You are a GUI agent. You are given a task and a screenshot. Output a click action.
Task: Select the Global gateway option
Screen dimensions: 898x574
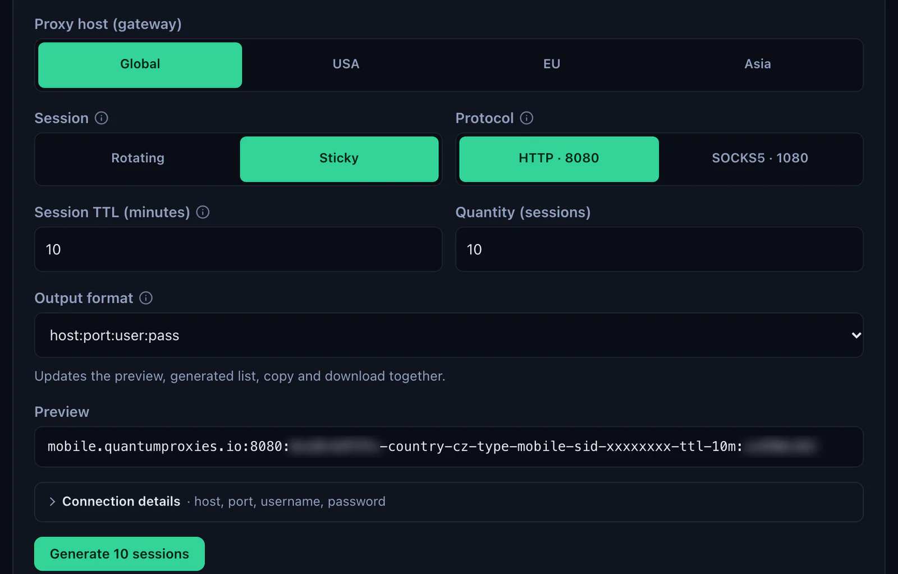[140, 65]
